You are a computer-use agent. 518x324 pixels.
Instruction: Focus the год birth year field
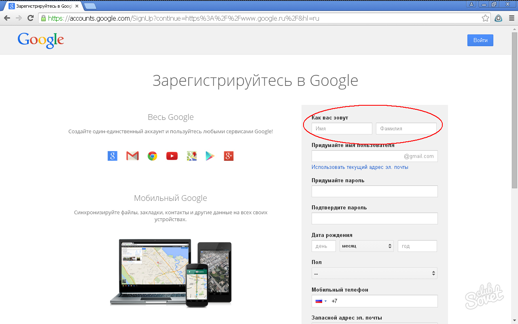coord(417,246)
